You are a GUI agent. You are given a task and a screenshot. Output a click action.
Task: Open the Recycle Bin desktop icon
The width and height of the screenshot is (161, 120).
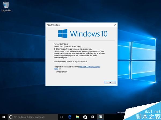(6, 6)
